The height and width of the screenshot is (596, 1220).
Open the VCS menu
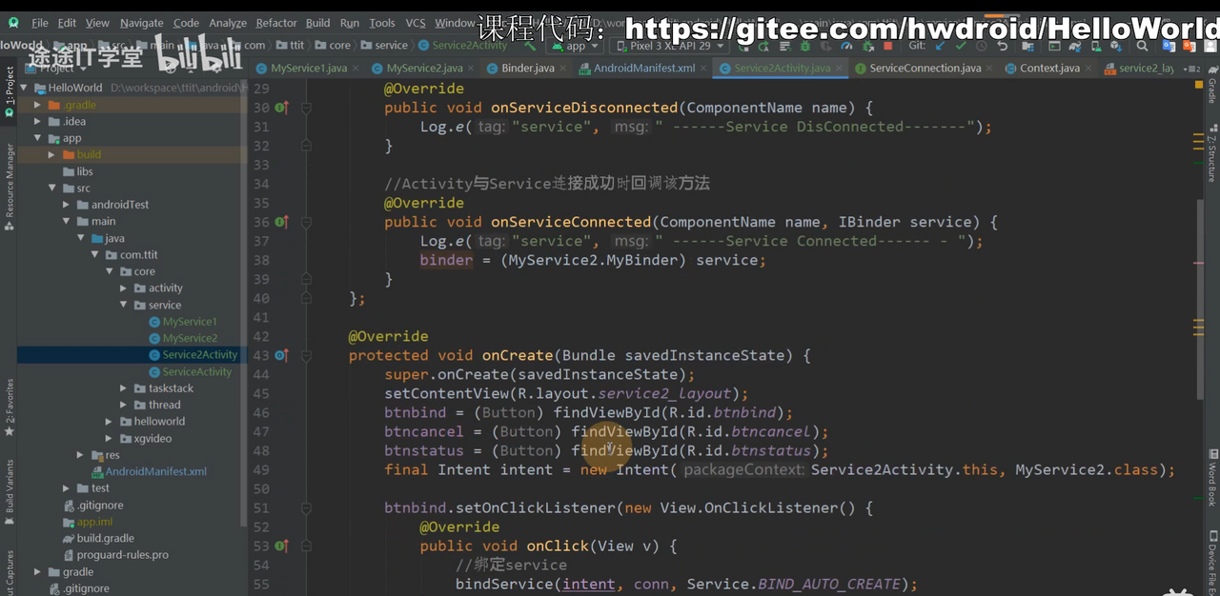tap(416, 23)
